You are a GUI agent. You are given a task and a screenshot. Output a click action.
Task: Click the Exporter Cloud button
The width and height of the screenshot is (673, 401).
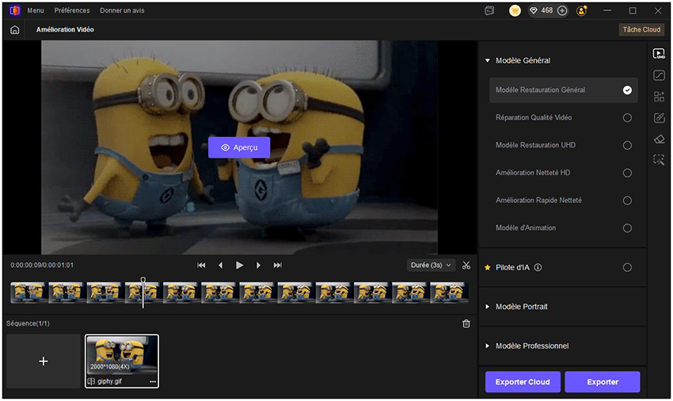pyautogui.click(x=523, y=382)
